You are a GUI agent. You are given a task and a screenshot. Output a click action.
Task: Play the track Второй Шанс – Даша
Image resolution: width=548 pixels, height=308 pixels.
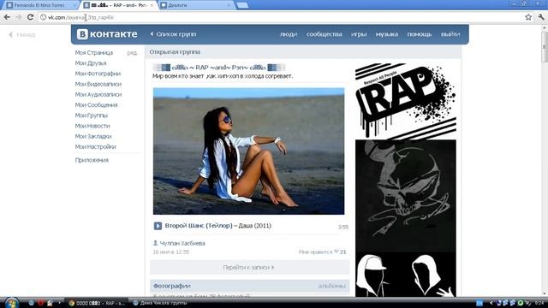click(158, 226)
